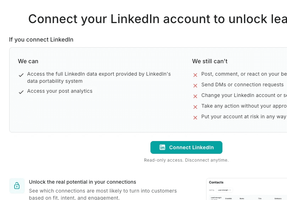Click the LinkedIn logo in Connect button
287x200 pixels.
tap(162, 147)
